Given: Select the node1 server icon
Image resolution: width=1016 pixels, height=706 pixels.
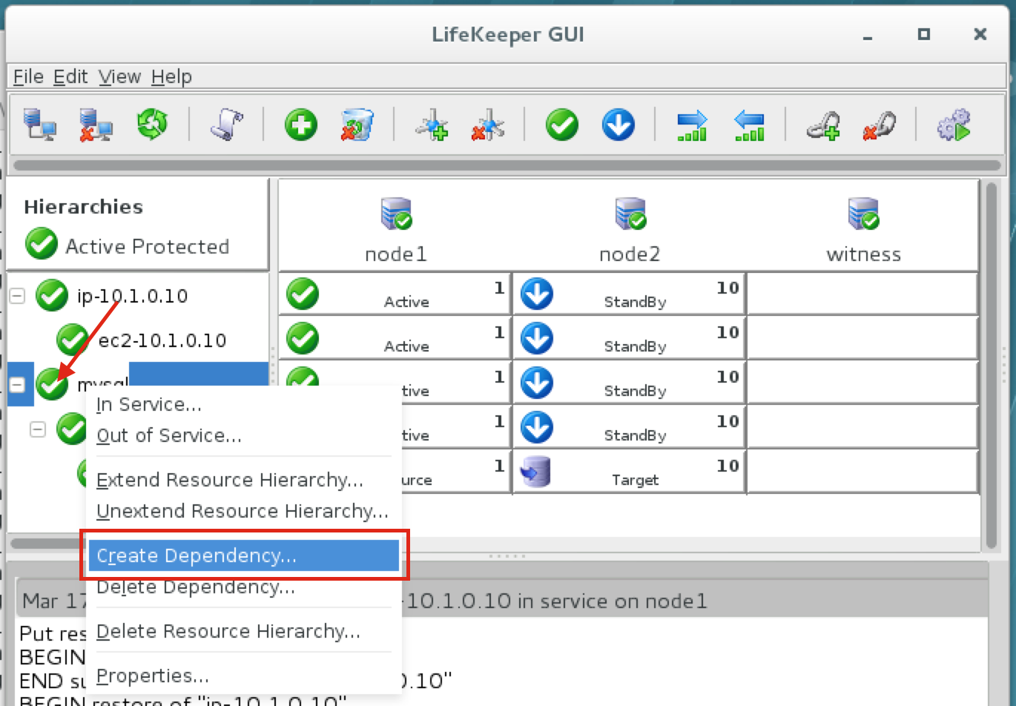Looking at the screenshot, I should coord(396,214).
